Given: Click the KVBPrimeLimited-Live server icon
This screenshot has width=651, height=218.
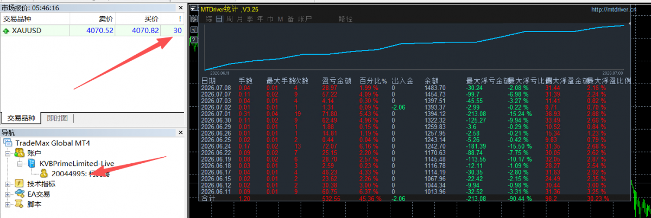Looking at the screenshot, I should pyautogui.click(x=32, y=163).
